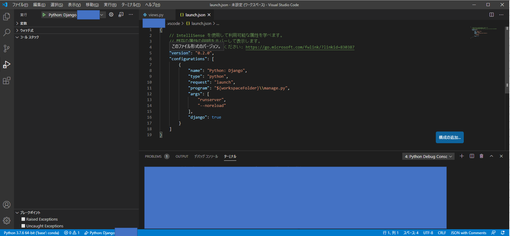Open the ヘルプ menu
Screen dimensions: 510x236
pyautogui.click(x=153, y=5)
